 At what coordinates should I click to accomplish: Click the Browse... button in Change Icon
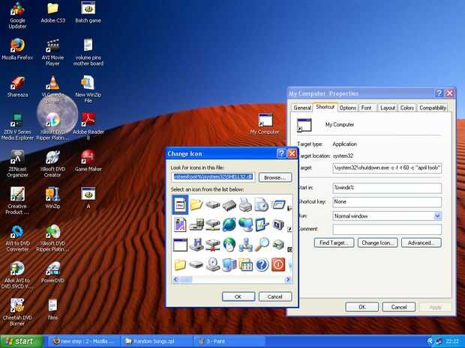[x=275, y=177]
